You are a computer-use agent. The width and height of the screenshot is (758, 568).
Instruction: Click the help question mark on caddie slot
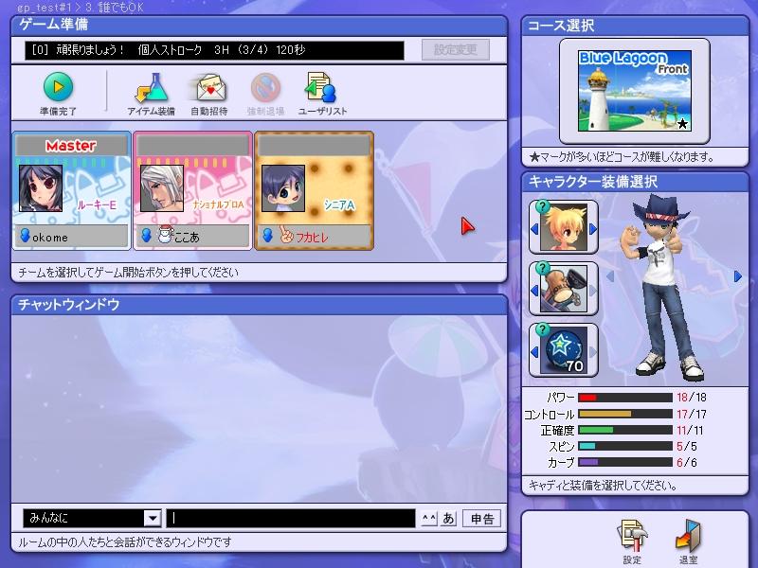542,206
